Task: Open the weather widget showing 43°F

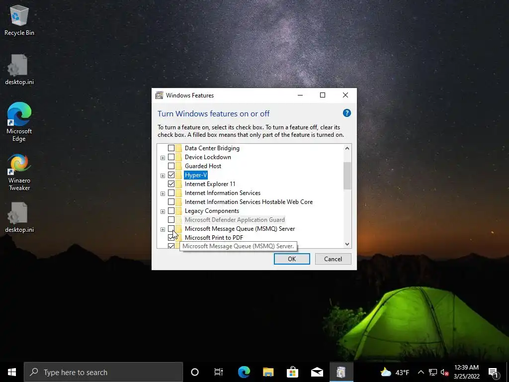Action: [394, 372]
